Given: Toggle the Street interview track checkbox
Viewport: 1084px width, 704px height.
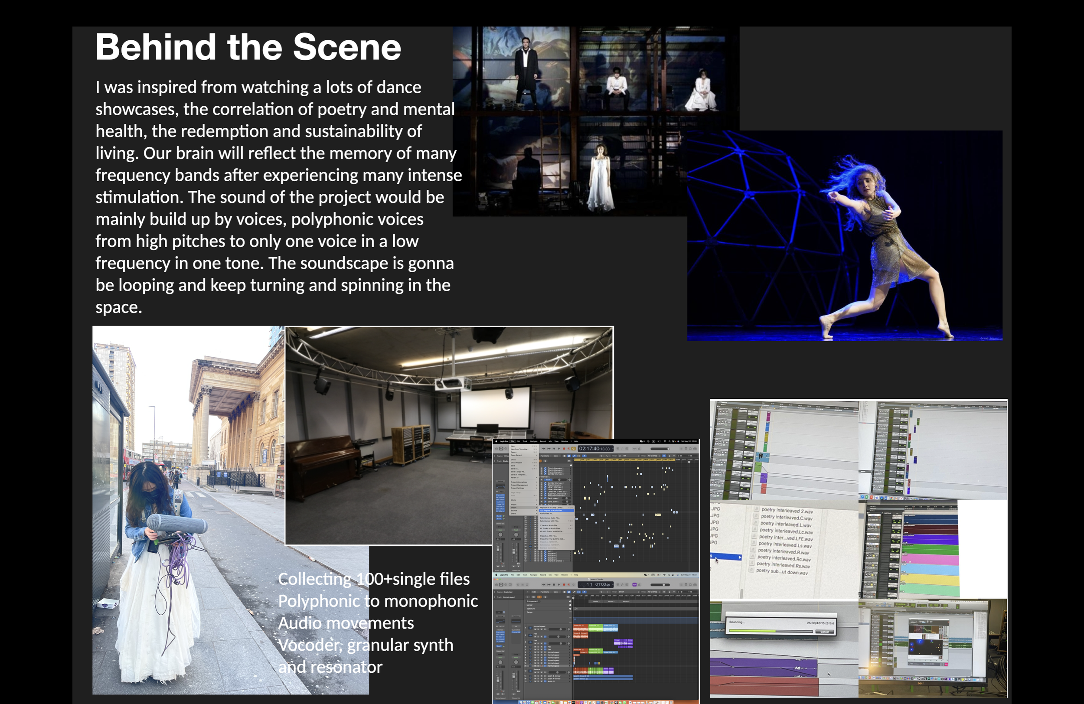Looking at the screenshot, I should click(x=545, y=486).
